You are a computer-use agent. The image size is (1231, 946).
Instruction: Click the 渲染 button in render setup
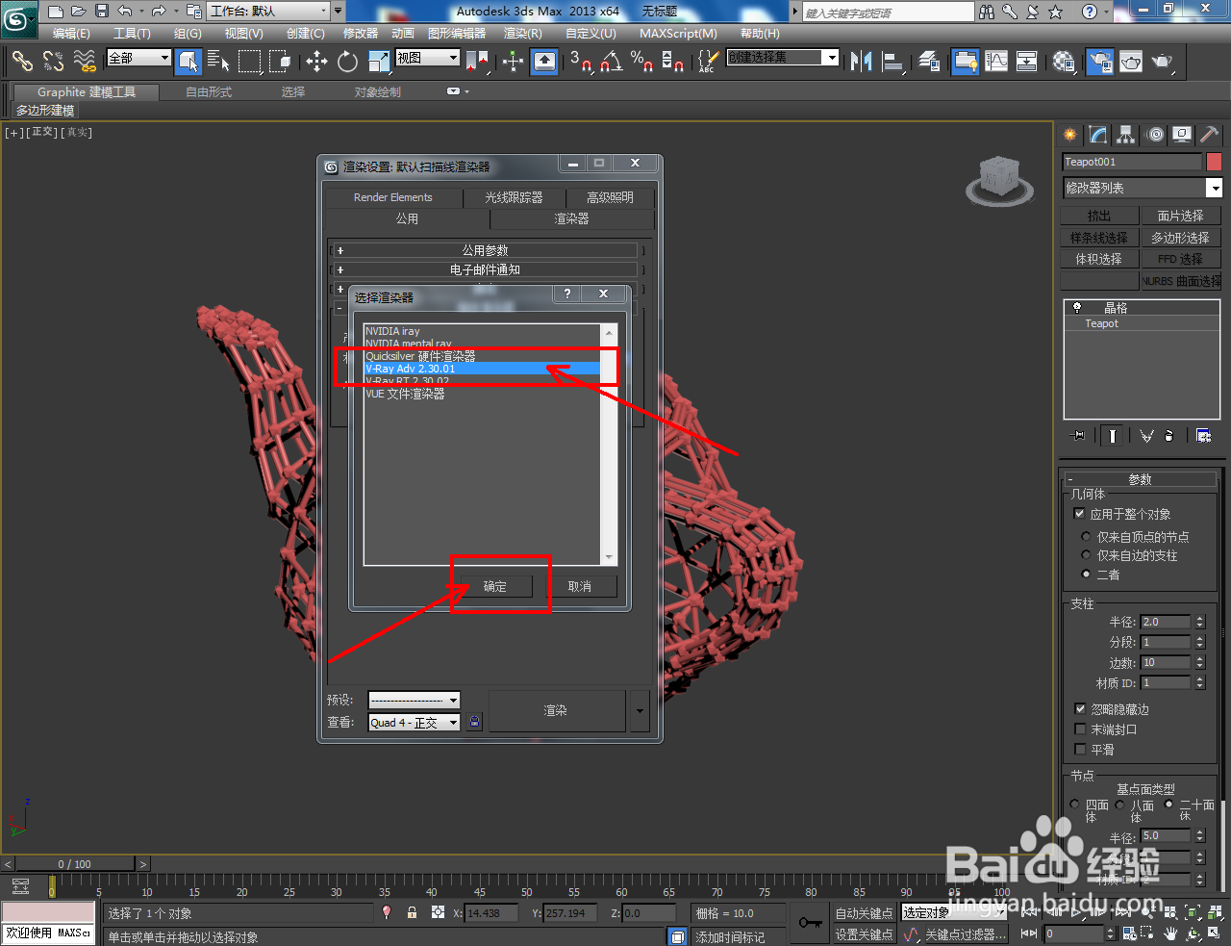tap(556, 711)
